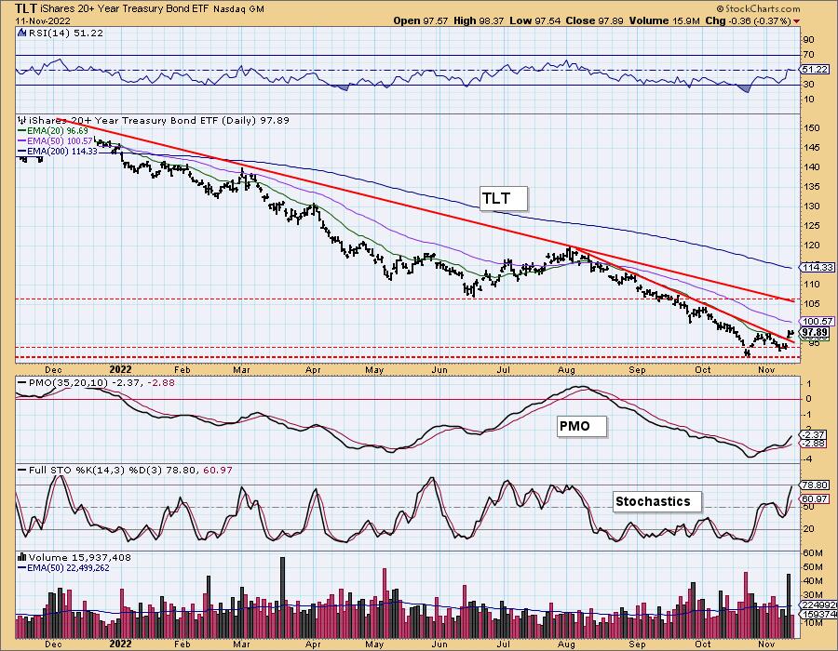
Task: Click the 90 label on the RSI axis
Action: (x=808, y=39)
